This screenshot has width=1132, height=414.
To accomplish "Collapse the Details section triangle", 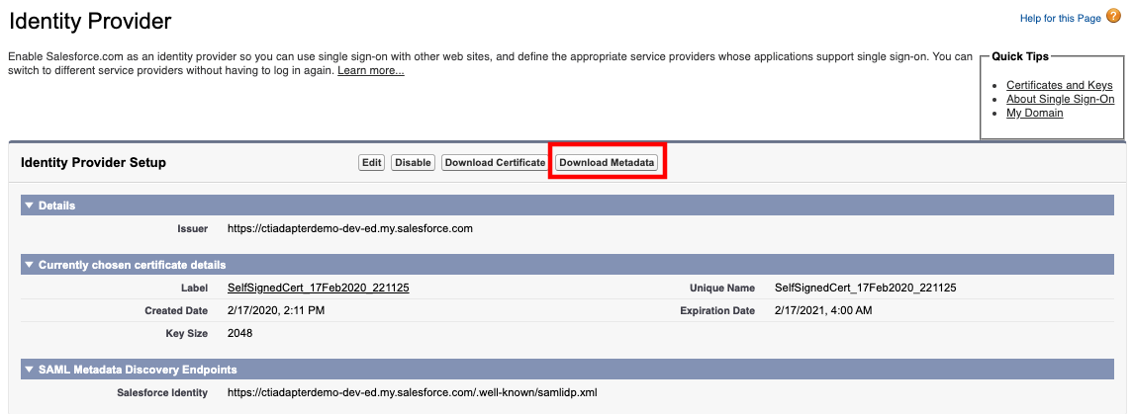I will pos(29,206).
